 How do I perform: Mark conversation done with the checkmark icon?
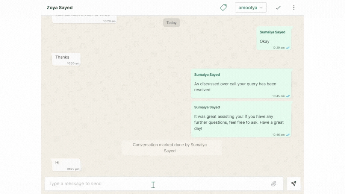tap(278, 7)
